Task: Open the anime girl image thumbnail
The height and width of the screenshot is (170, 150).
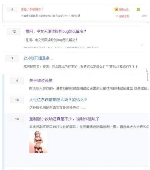Action: tap(38, 142)
